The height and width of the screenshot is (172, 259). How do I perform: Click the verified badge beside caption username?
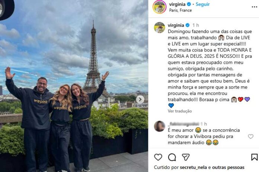(188, 25)
